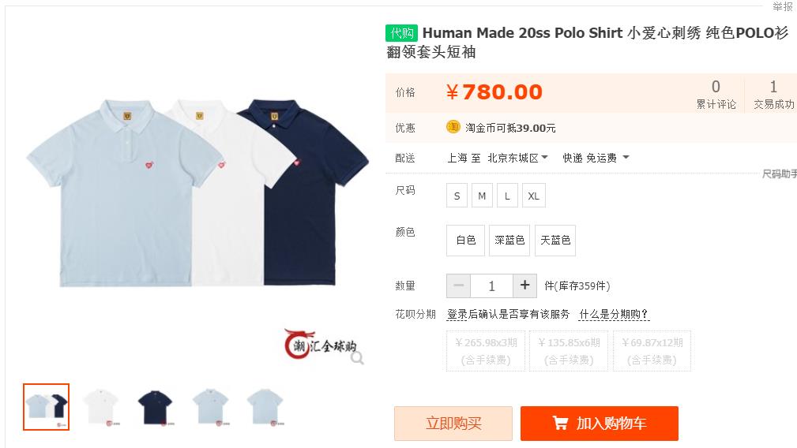Select size XL
This screenshot has height=448, width=797.
(534, 196)
